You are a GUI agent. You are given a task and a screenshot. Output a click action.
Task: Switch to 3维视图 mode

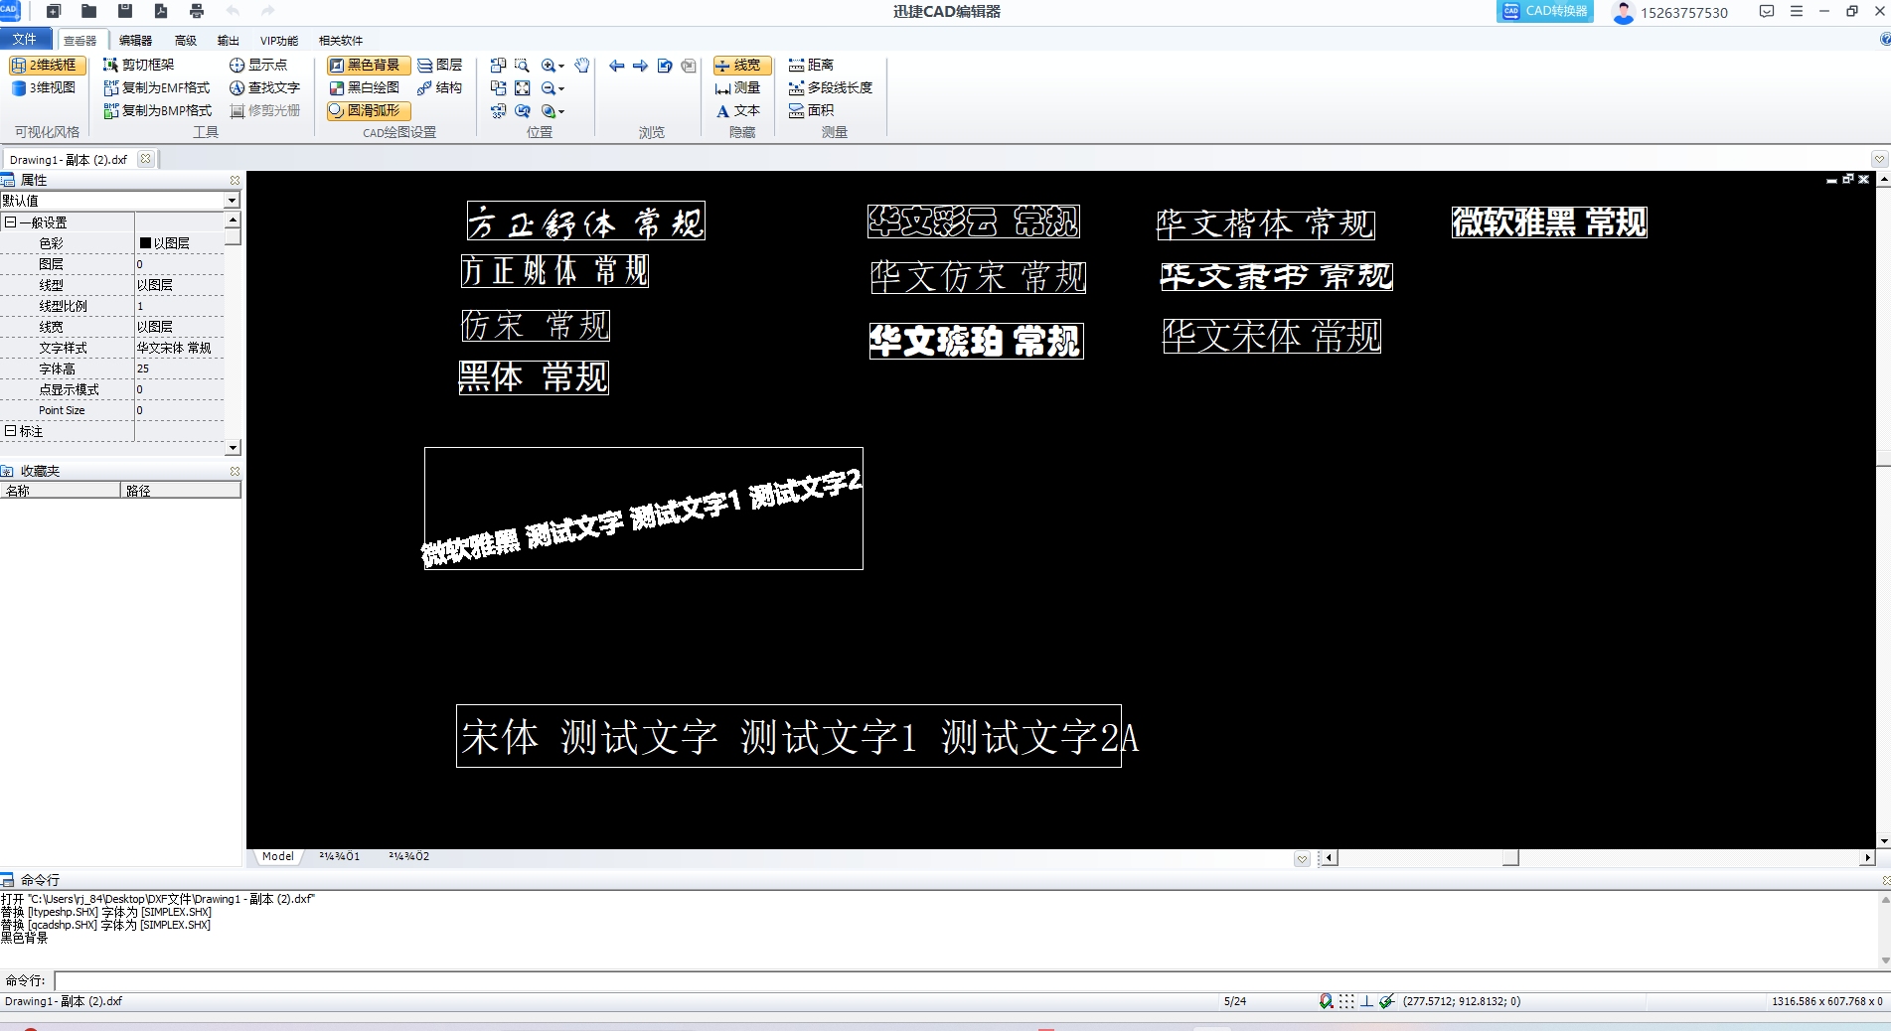(44, 87)
